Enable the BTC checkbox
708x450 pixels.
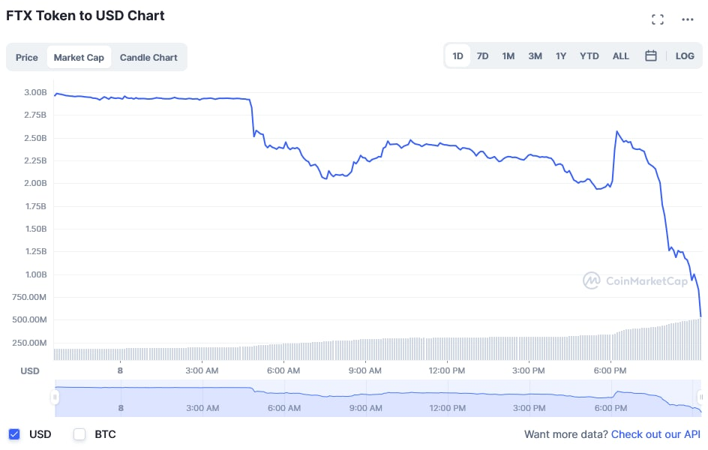(79, 434)
